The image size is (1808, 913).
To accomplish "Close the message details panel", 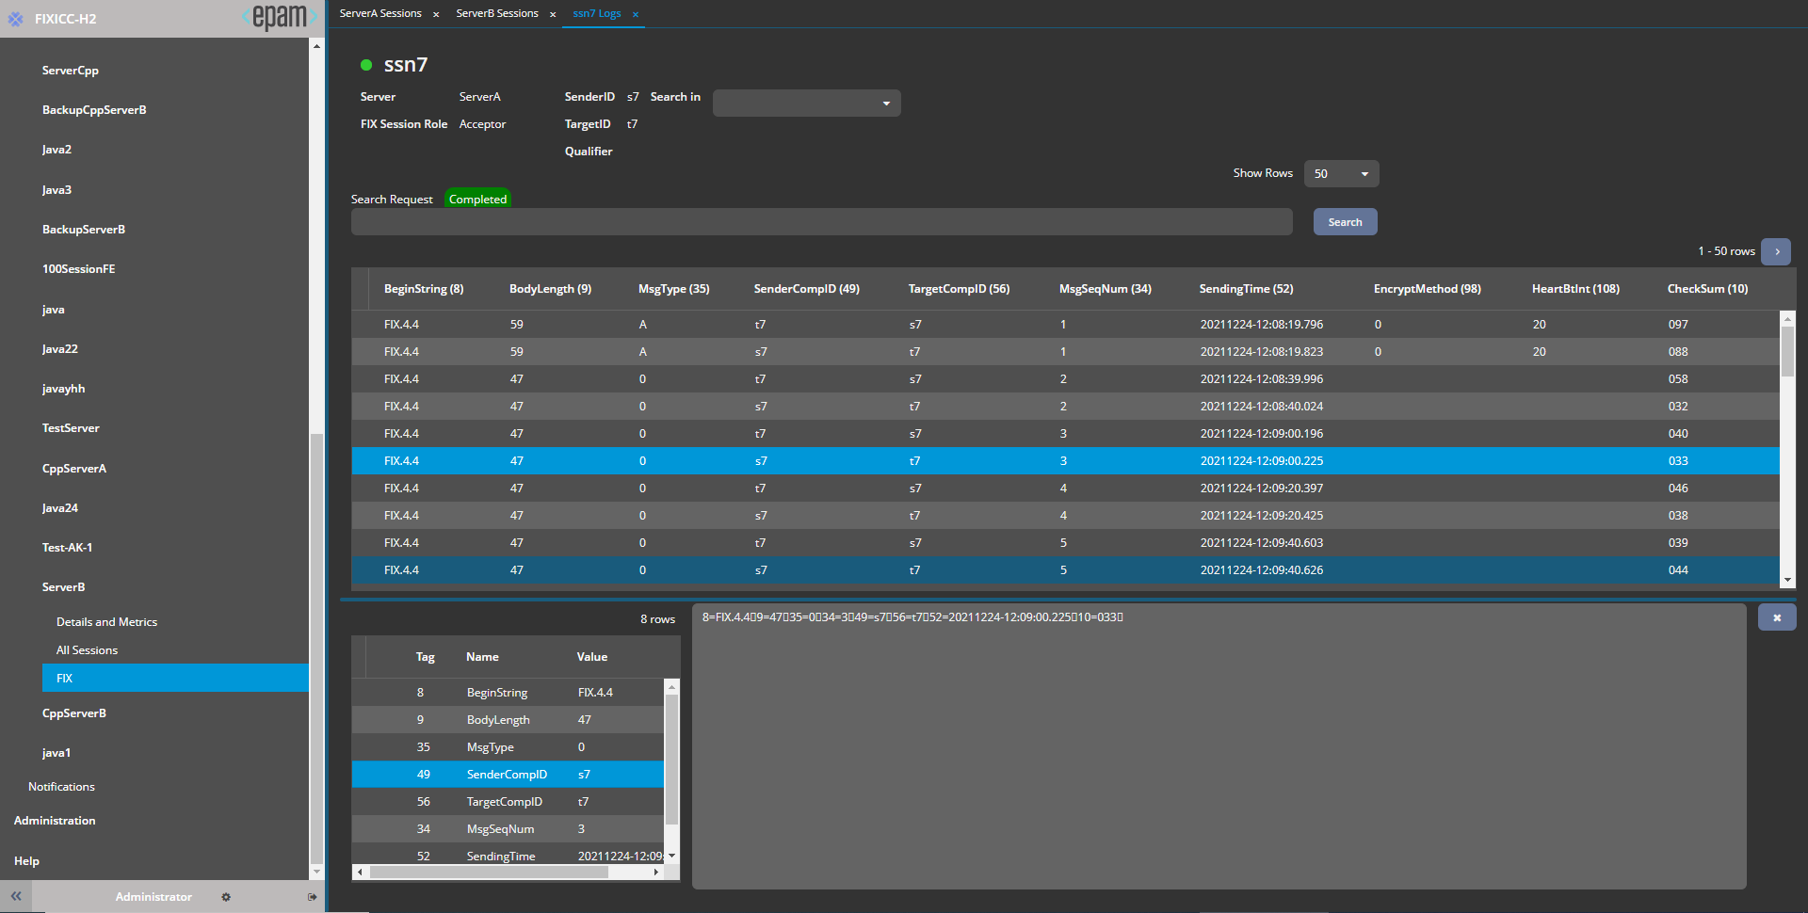I will 1776,617.
